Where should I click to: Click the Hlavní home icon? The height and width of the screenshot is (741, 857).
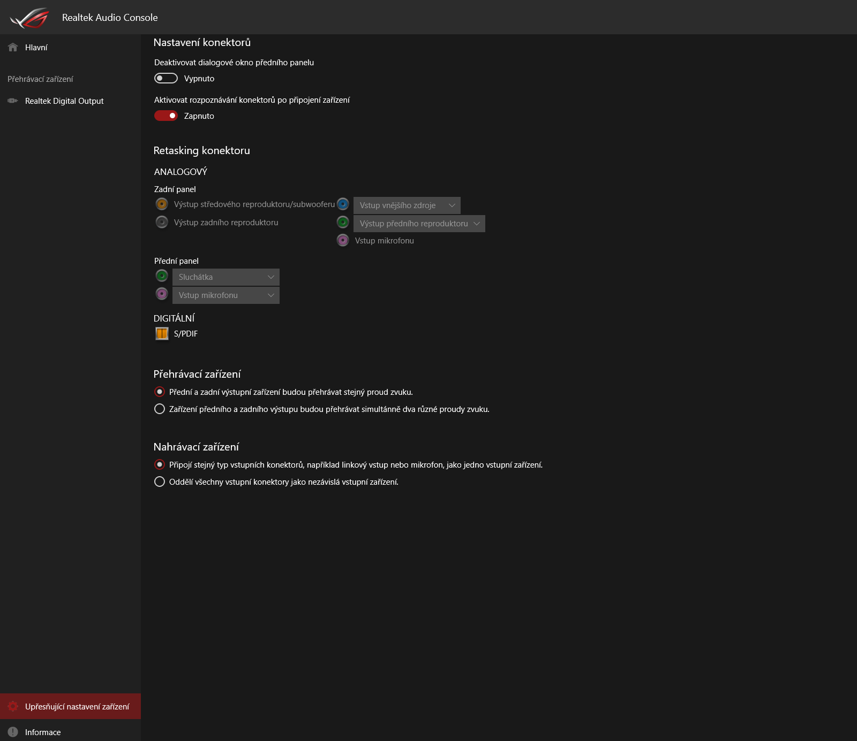click(x=13, y=48)
